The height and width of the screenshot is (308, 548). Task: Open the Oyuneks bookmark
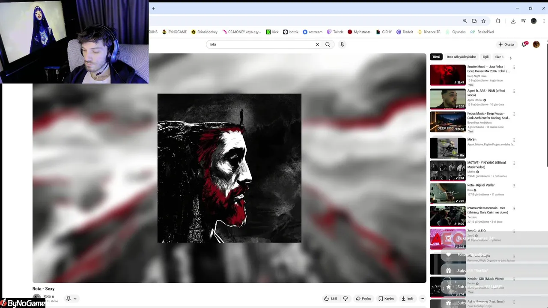(455, 32)
